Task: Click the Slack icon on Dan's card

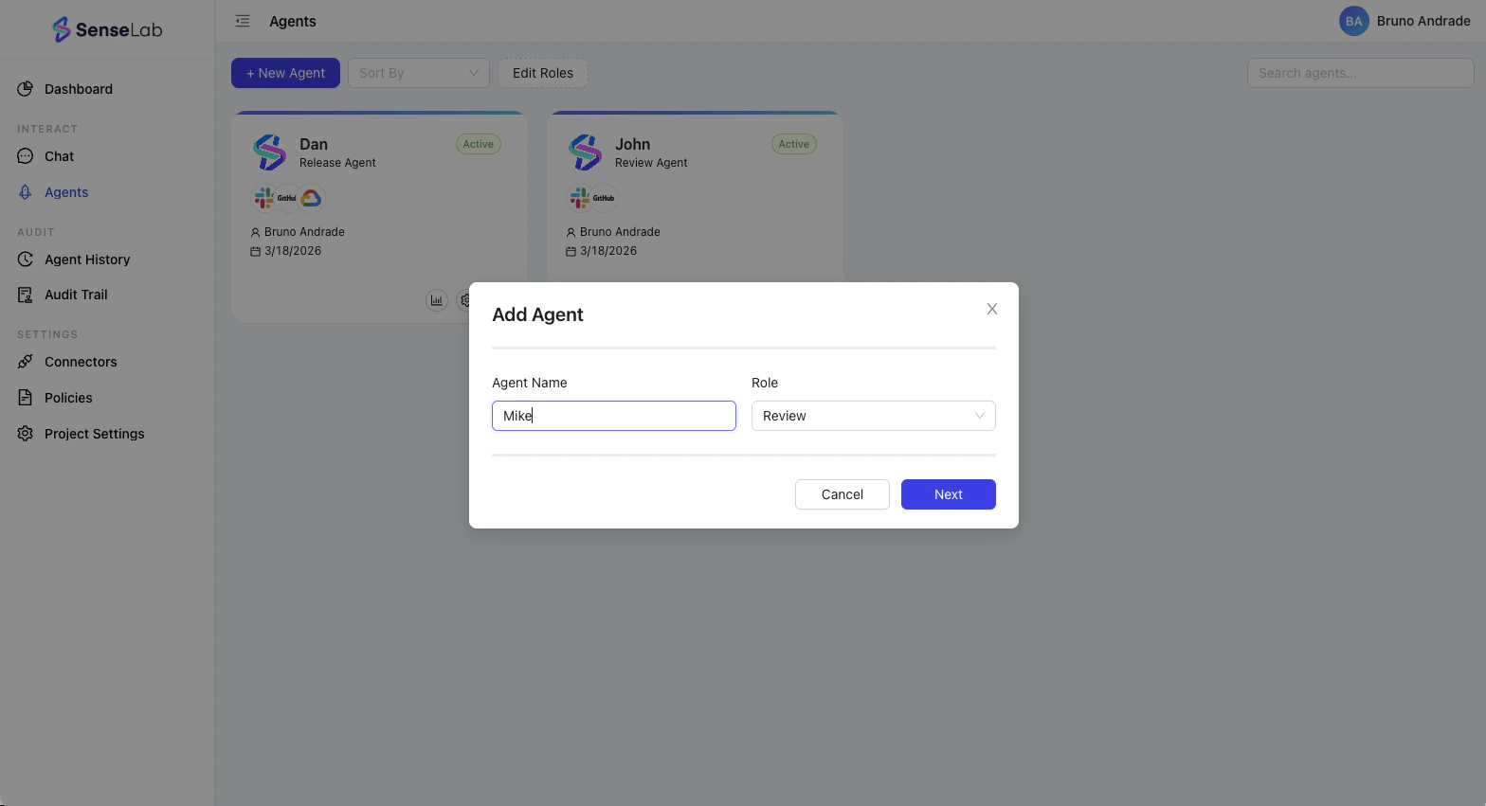Action: [x=264, y=198]
